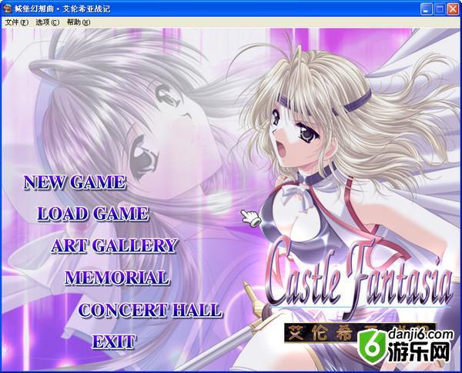Select EXIT on the title menu
Viewport: 462px width, 373px height.
point(114,341)
